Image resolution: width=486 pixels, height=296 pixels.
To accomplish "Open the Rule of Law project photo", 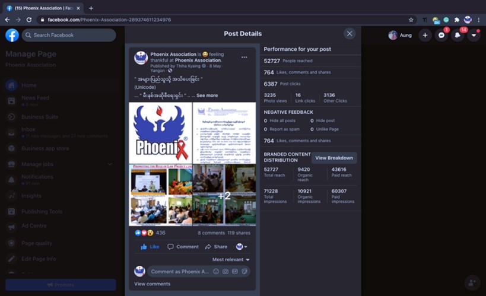I will 161,195.
